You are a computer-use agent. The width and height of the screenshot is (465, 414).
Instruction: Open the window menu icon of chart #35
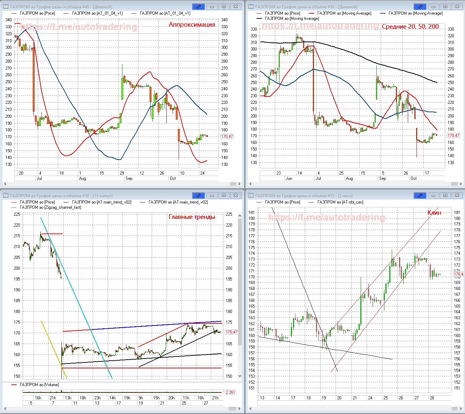[250, 195]
